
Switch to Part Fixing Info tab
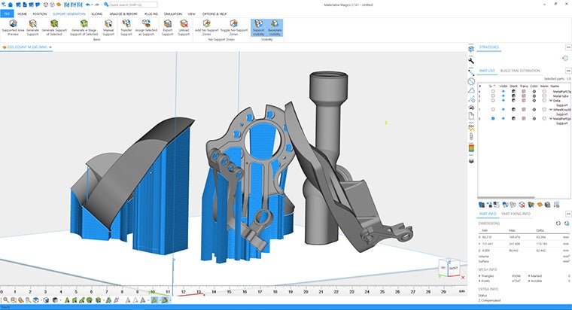pos(517,213)
